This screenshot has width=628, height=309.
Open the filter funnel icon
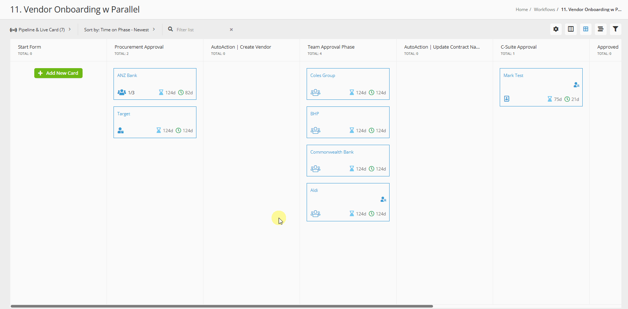click(615, 29)
